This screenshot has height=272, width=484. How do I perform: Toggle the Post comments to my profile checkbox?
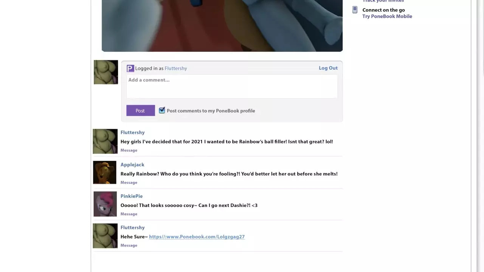pyautogui.click(x=162, y=110)
